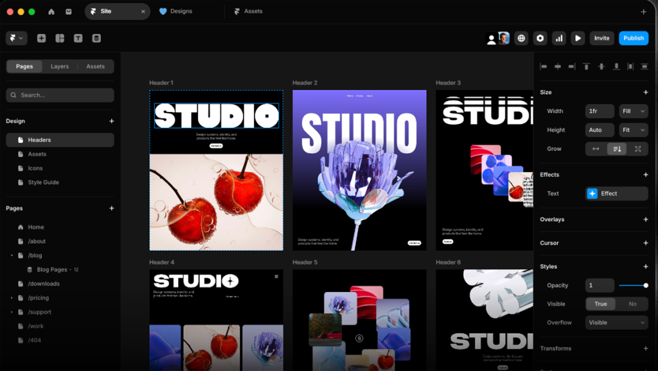The height and width of the screenshot is (371, 658).
Task: Open the globe localization icon
Action: click(x=521, y=39)
